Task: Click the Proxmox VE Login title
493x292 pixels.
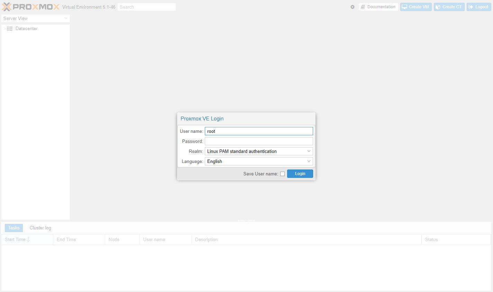Action: [202, 119]
